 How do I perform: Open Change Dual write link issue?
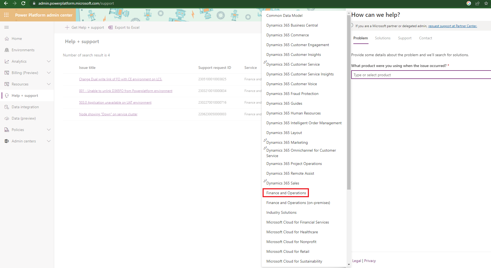(x=121, y=79)
